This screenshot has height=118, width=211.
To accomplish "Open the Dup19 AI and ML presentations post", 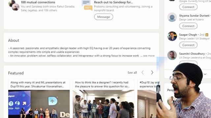I will tap(38, 85).
